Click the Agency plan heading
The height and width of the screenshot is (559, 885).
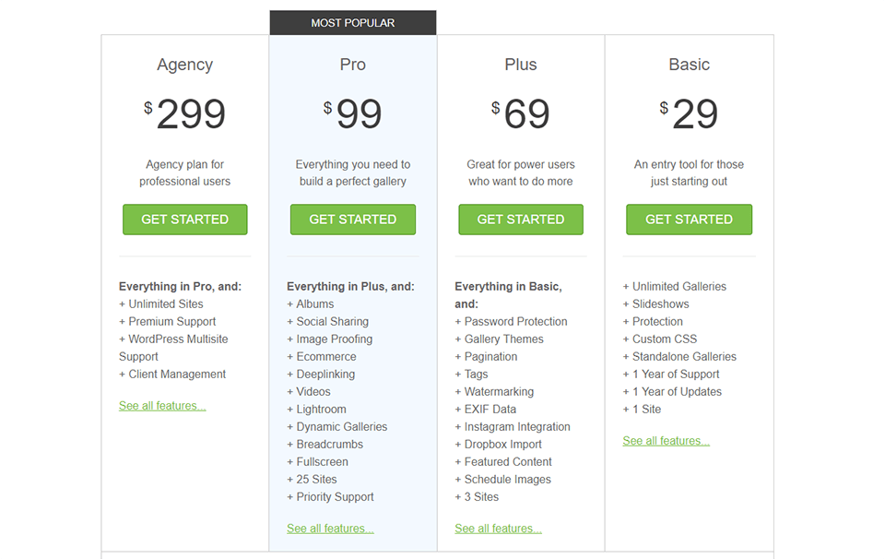point(184,65)
